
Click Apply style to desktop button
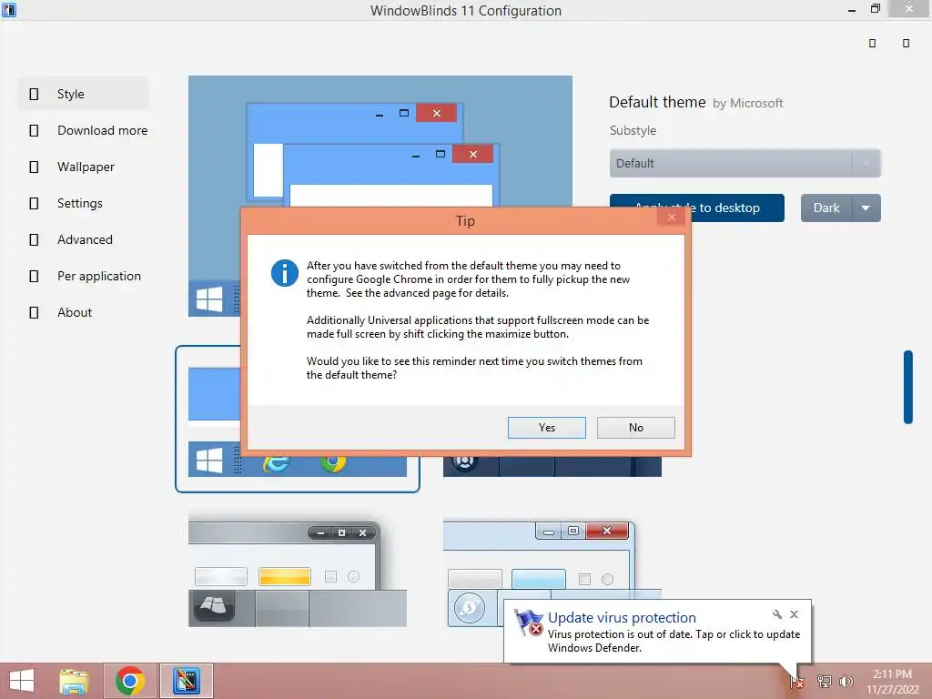(737, 208)
